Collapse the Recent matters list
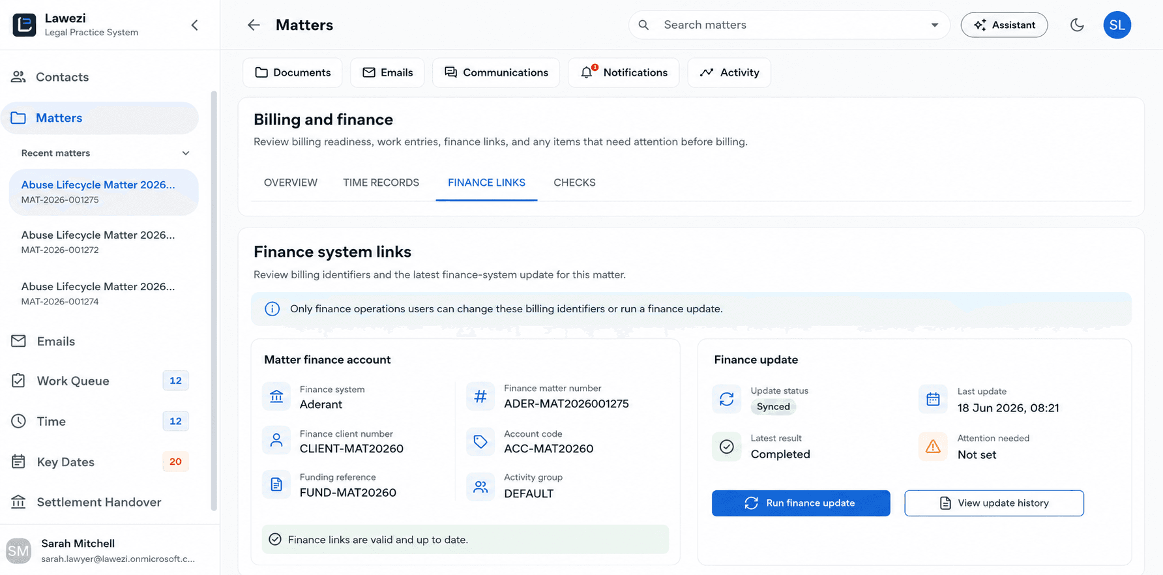1163x575 pixels. (185, 153)
